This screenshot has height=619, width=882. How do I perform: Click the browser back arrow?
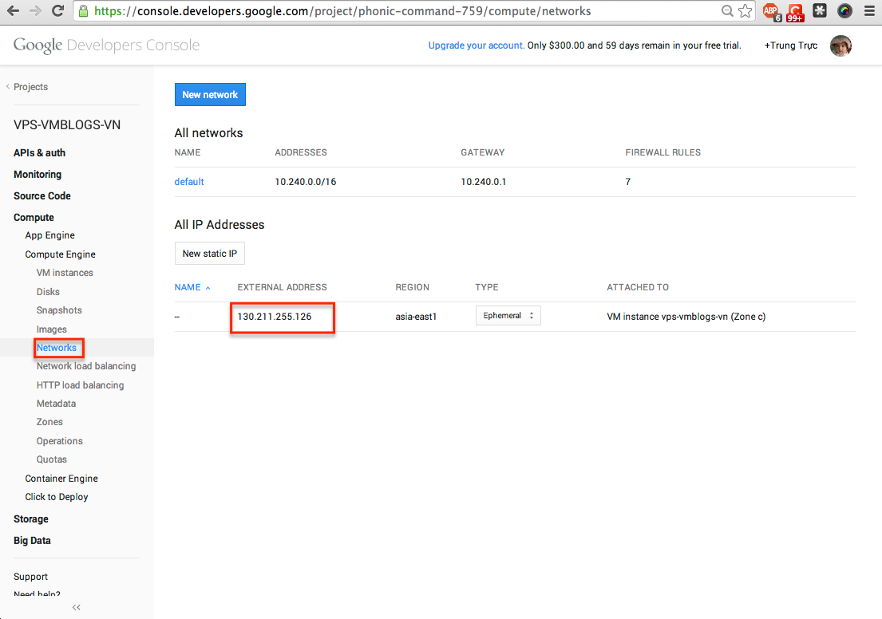coord(14,11)
